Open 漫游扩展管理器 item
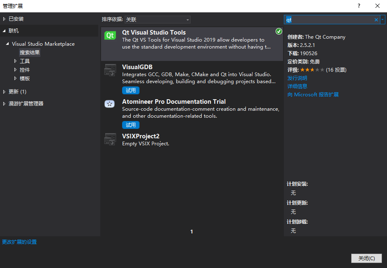 (26, 104)
